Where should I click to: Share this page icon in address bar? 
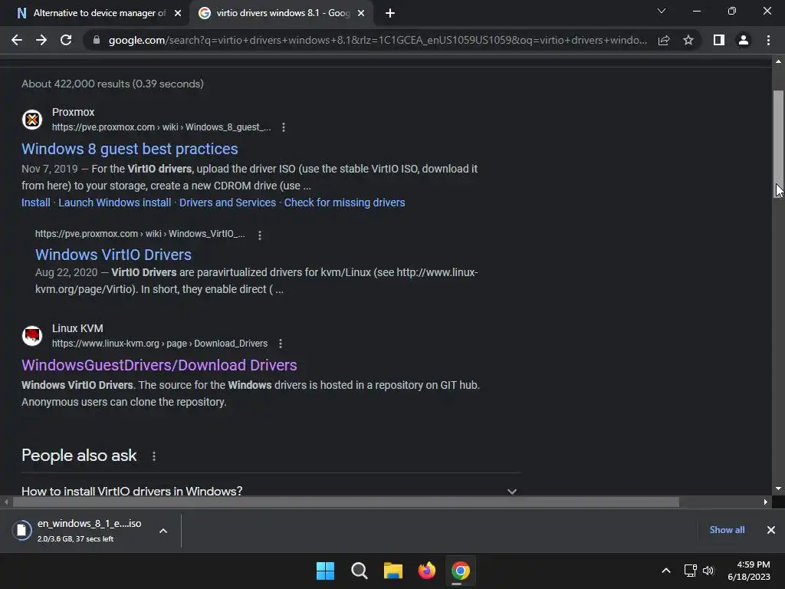664,40
